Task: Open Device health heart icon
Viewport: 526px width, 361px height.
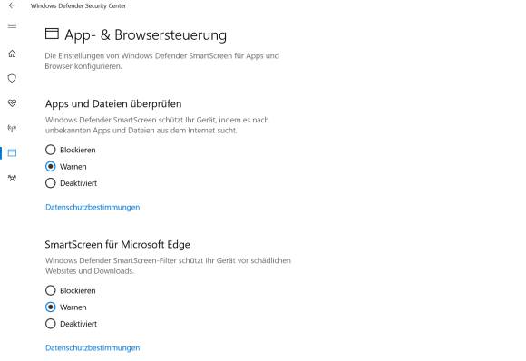Action: pos(12,103)
